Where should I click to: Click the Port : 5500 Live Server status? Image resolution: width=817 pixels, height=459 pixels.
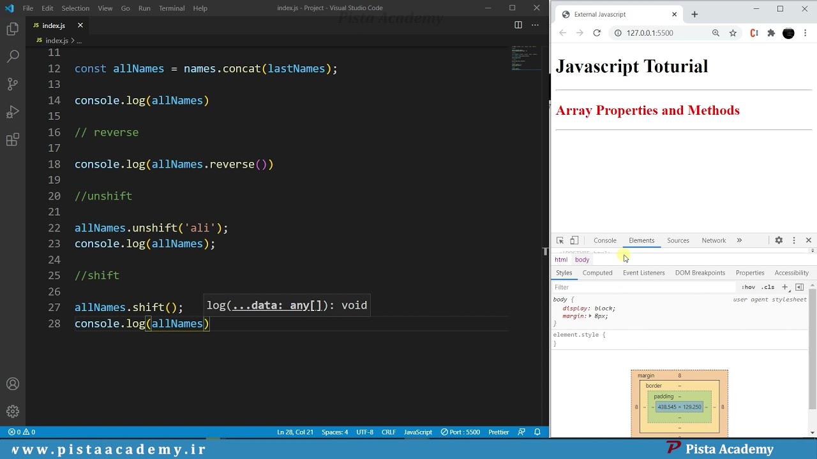460,432
